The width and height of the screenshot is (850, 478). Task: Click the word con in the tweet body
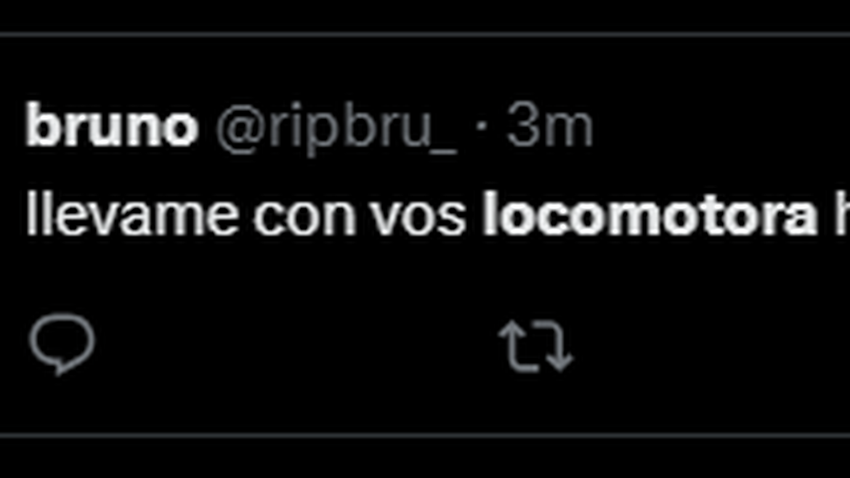[x=304, y=219]
